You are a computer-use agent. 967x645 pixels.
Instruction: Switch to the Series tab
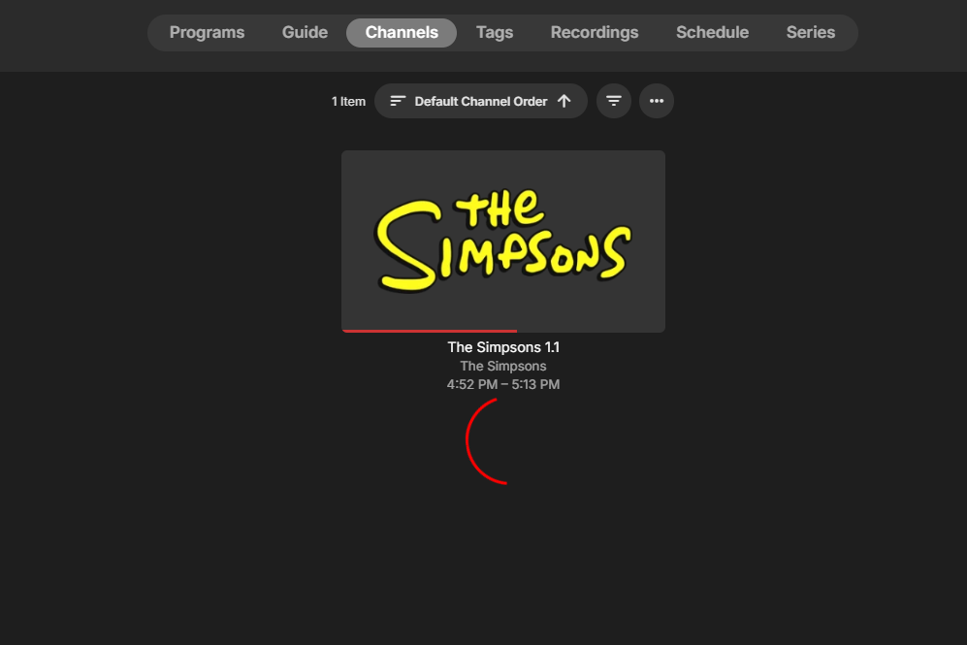click(x=810, y=33)
